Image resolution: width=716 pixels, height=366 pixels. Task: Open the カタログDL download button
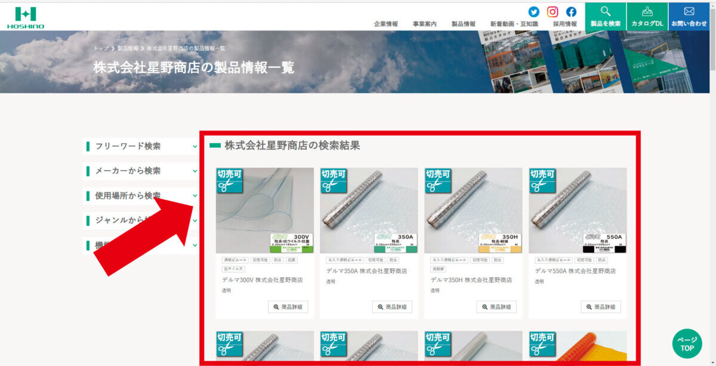pos(647,17)
